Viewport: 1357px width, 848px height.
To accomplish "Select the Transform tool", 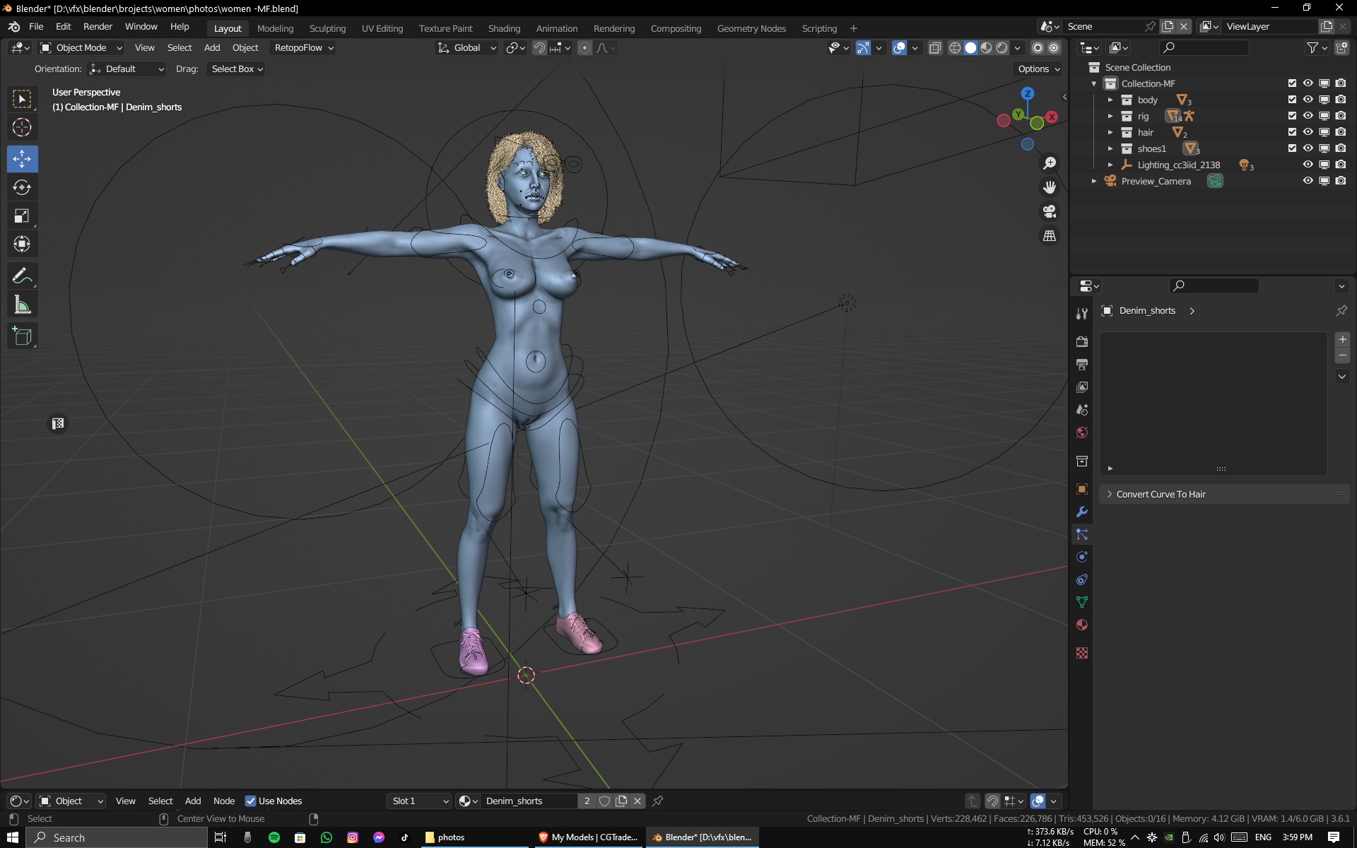I will tap(22, 245).
